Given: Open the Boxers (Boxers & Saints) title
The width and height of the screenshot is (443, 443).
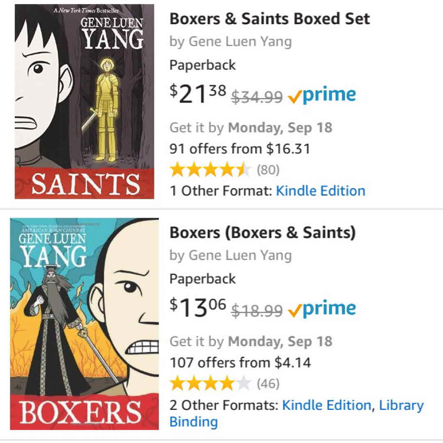Looking at the screenshot, I should point(262,233).
